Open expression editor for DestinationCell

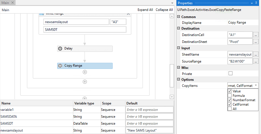coord(256,35)
